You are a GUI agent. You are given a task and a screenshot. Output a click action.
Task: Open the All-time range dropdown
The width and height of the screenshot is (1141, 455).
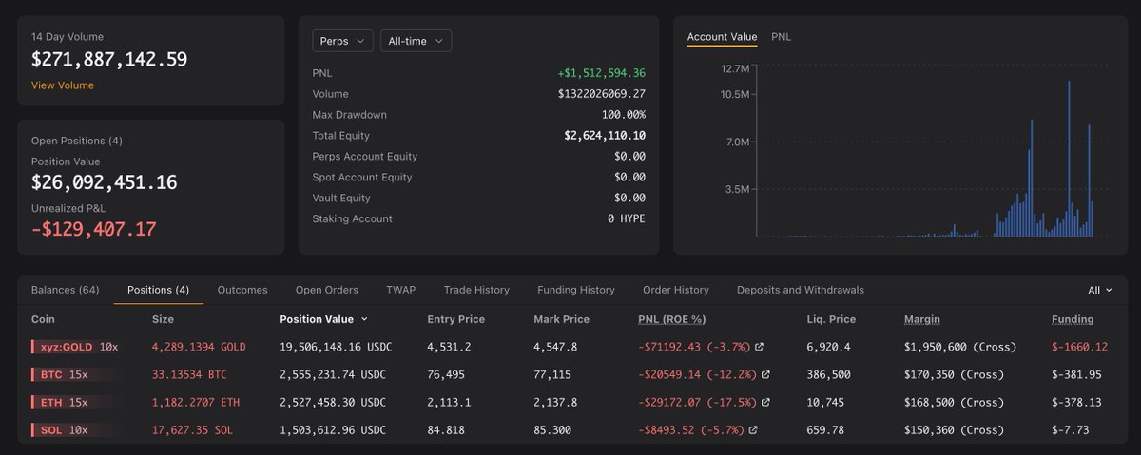[416, 41]
